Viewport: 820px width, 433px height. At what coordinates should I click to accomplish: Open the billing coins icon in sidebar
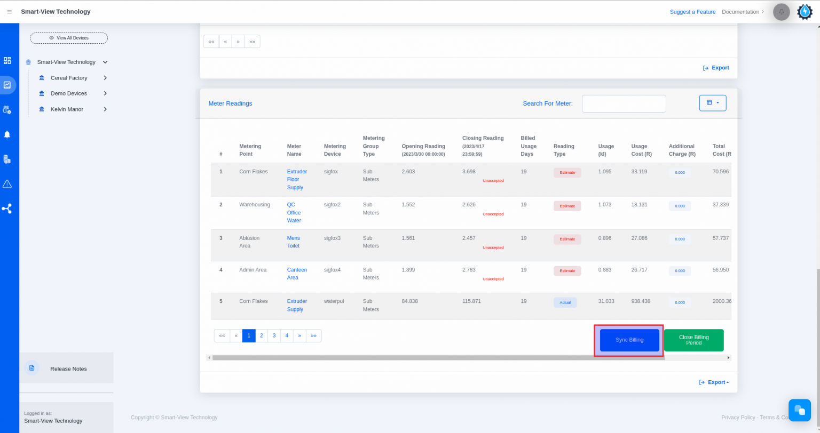click(8, 159)
